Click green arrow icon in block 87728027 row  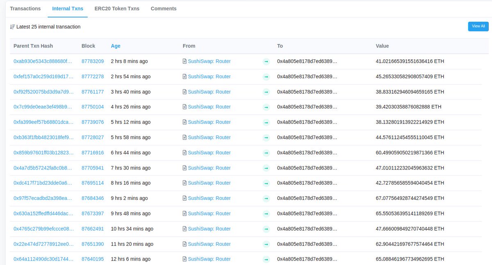click(x=266, y=137)
